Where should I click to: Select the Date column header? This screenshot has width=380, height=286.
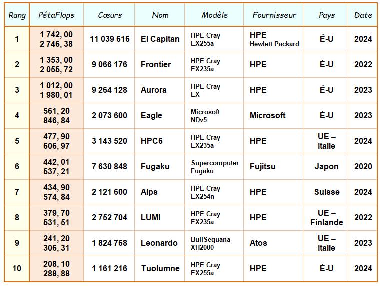363,15
